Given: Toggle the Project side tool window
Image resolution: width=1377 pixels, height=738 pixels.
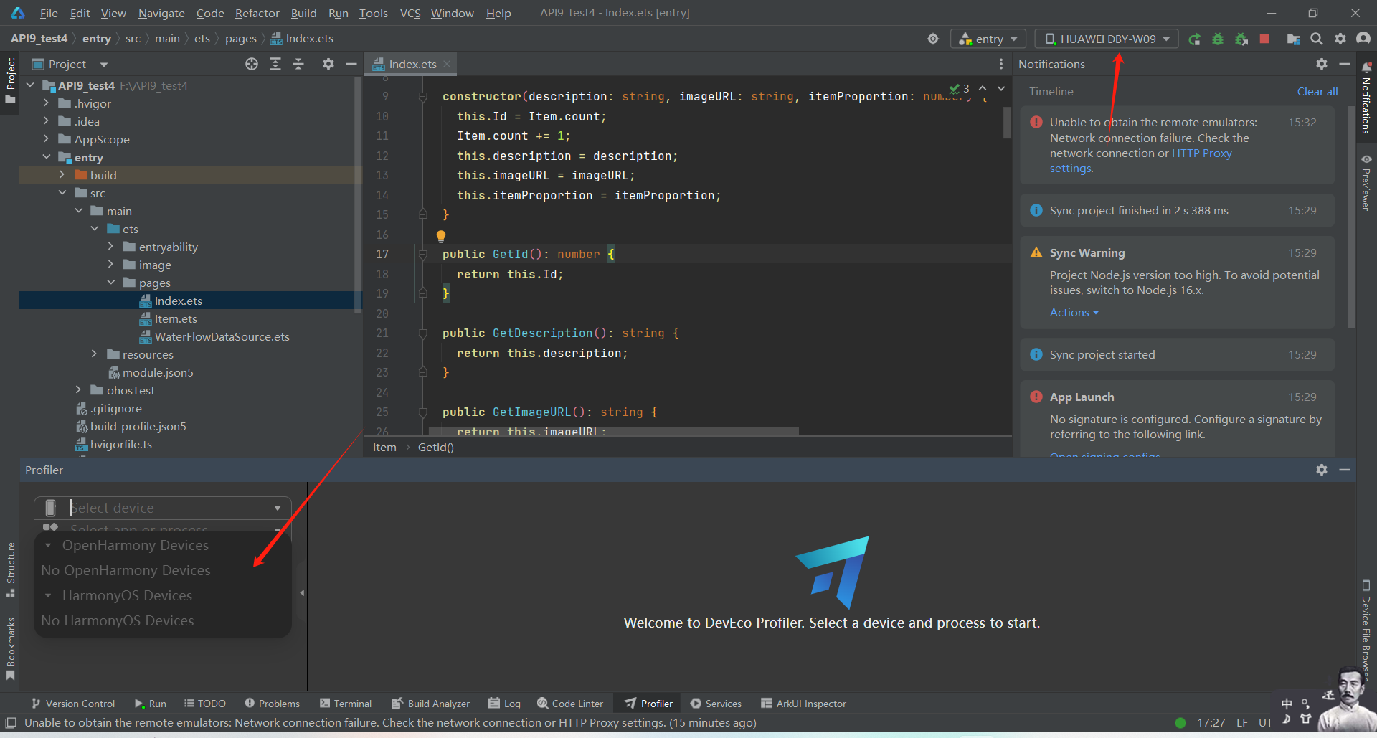Looking at the screenshot, I should coord(11,80).
